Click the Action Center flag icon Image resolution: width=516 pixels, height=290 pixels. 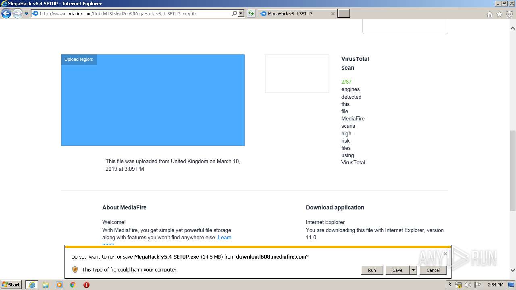pos(477,285)
